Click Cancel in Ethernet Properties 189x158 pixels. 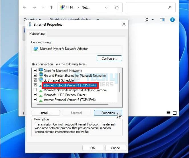coord(116,148)
